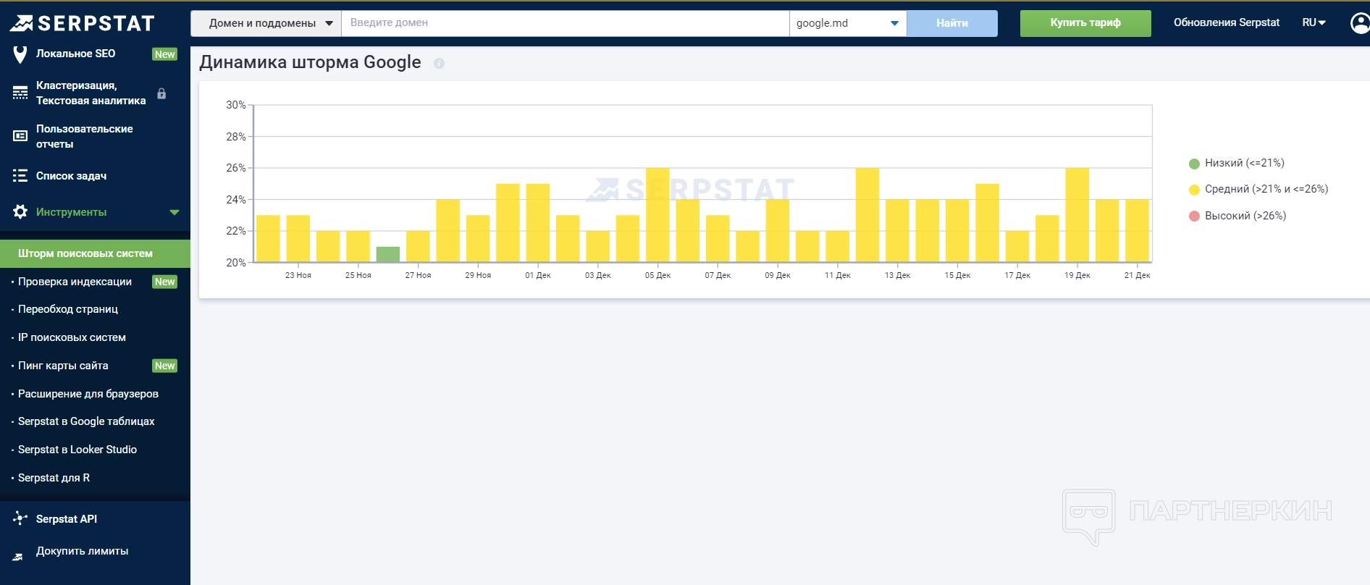Click the Докупить лимиты icon
The width and height of the screenshot is (1370, 585).
[x=18, y=557]
